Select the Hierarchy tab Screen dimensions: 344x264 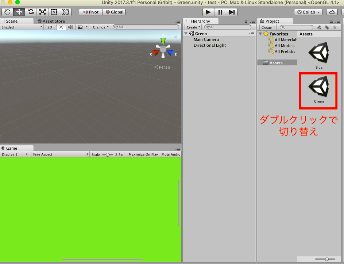click(201, 21)
